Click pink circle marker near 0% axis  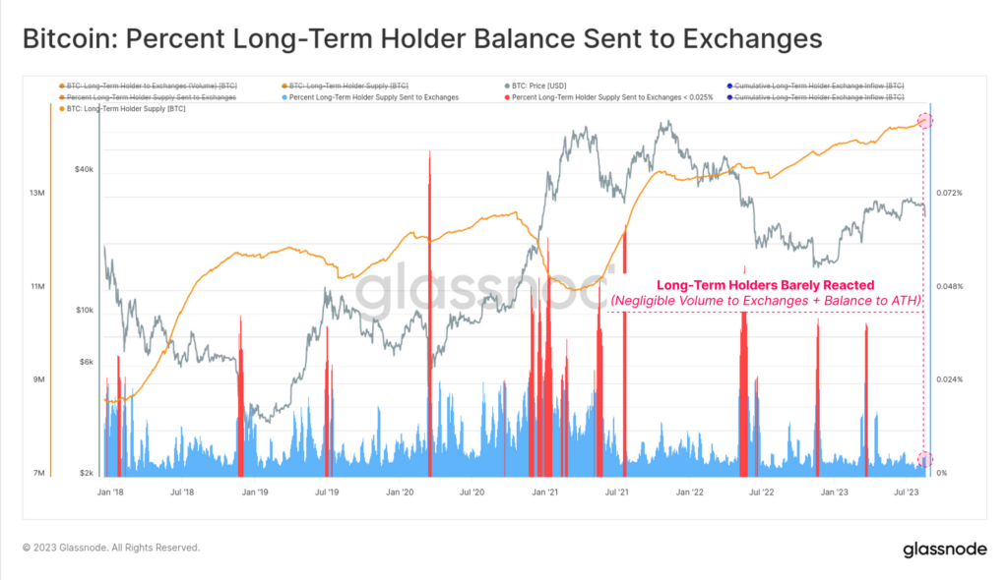924,459
